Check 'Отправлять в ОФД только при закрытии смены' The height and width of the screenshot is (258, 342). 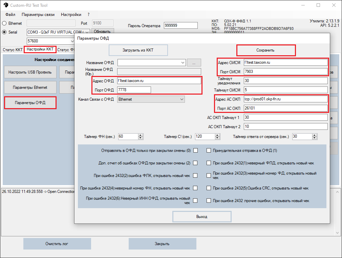click(195, 151)
